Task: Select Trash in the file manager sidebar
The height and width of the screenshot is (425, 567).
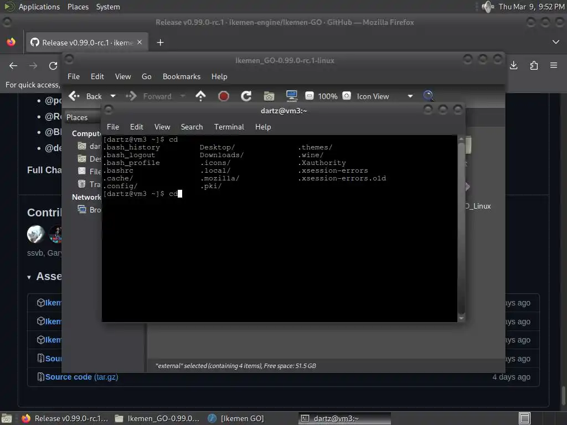Action: [89, 184]
